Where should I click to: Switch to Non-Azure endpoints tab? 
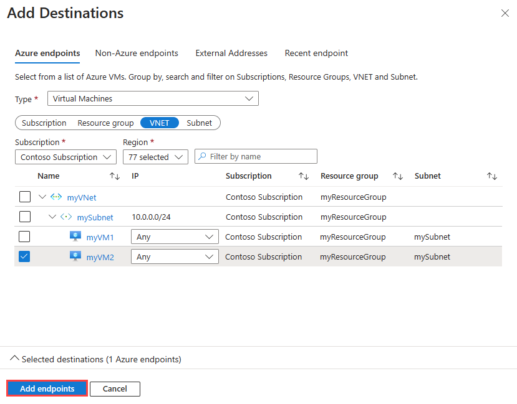(x=137, y=53)
